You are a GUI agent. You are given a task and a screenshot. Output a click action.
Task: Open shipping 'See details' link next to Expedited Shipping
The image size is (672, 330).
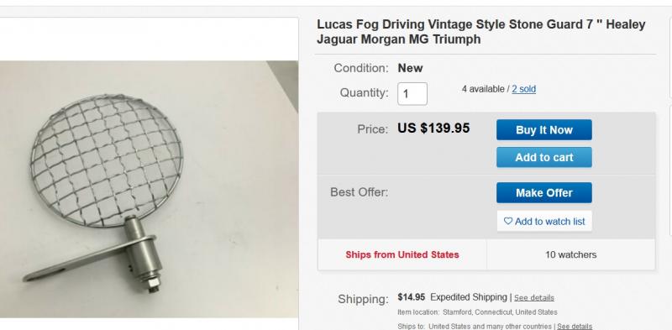(x=534, y=298)
